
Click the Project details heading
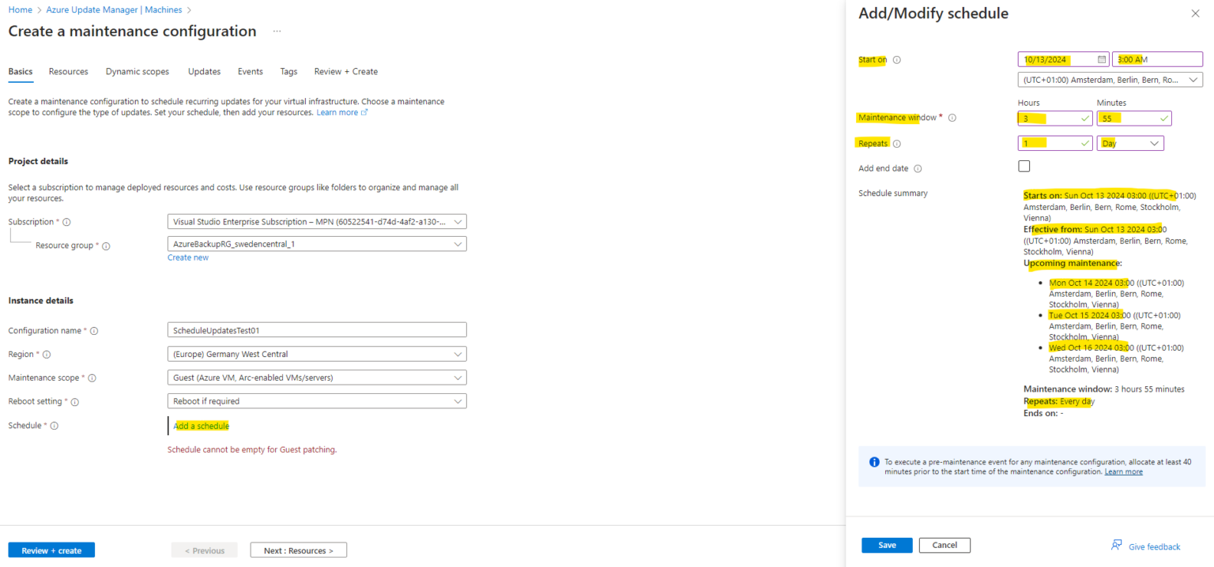coord(38,161)
